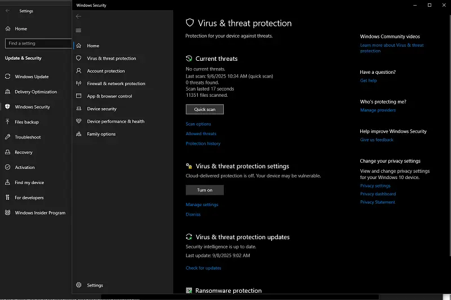The width and height of the screenshot is (451, 300).
Task: Check for updates to security intelligence
Action: pyautogui.click(x=204, y=268)
